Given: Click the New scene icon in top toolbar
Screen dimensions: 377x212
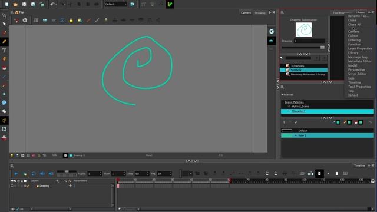Looking at the screenshot, I should pos(6,4).
